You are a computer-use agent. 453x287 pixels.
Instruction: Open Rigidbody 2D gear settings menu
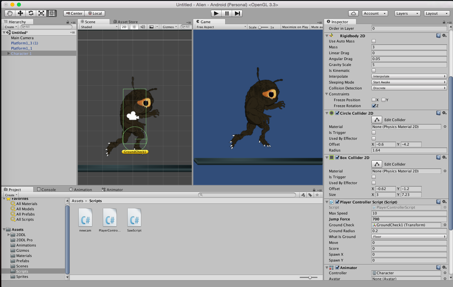click(444, 36)
